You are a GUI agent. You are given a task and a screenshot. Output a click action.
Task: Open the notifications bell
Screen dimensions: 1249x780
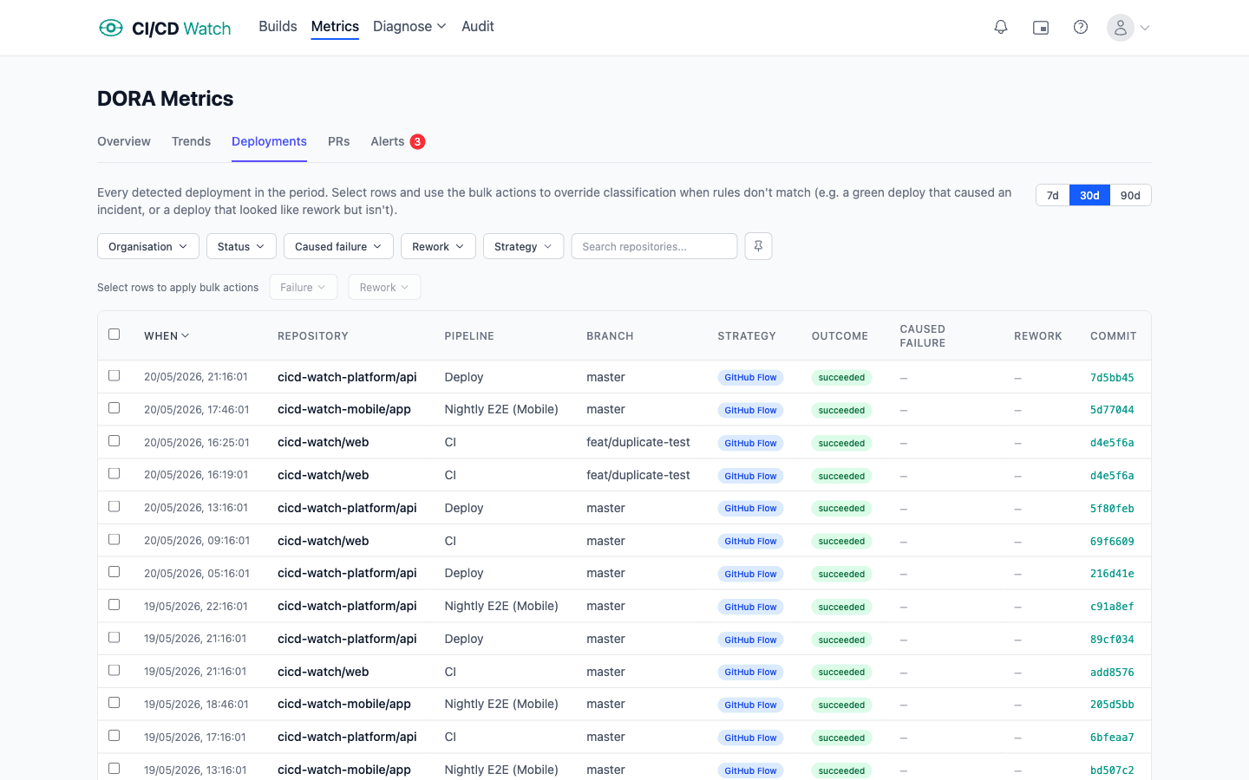pos(1001,28)
